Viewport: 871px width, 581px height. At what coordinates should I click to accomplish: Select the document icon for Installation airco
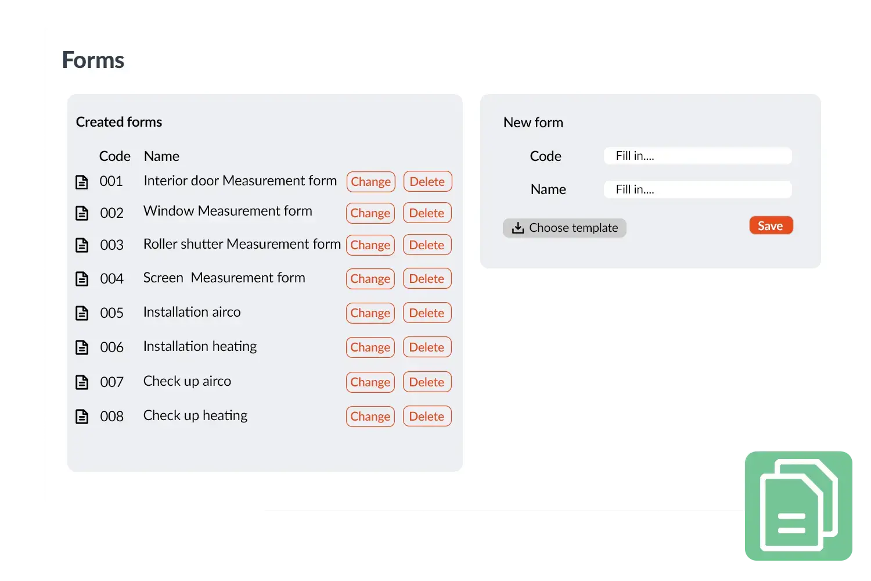[82, 313]
